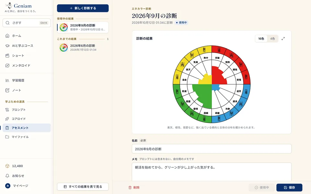Click the 楽天 segment label
The height and width of the screenshot is (194, 311).
(188, 70)
